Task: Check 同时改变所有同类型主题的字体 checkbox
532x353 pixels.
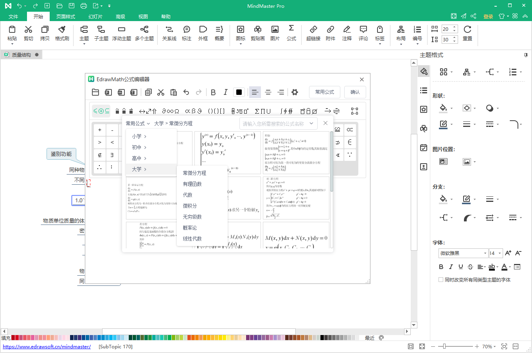Action: tap(441, 280)
